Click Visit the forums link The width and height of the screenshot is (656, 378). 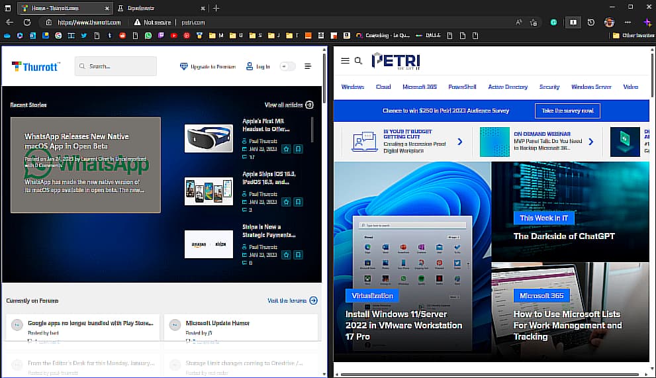[293, 300]
